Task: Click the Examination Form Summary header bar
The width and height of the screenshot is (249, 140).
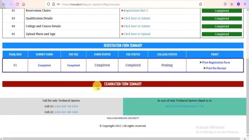Action: click(x=123, y=84)
